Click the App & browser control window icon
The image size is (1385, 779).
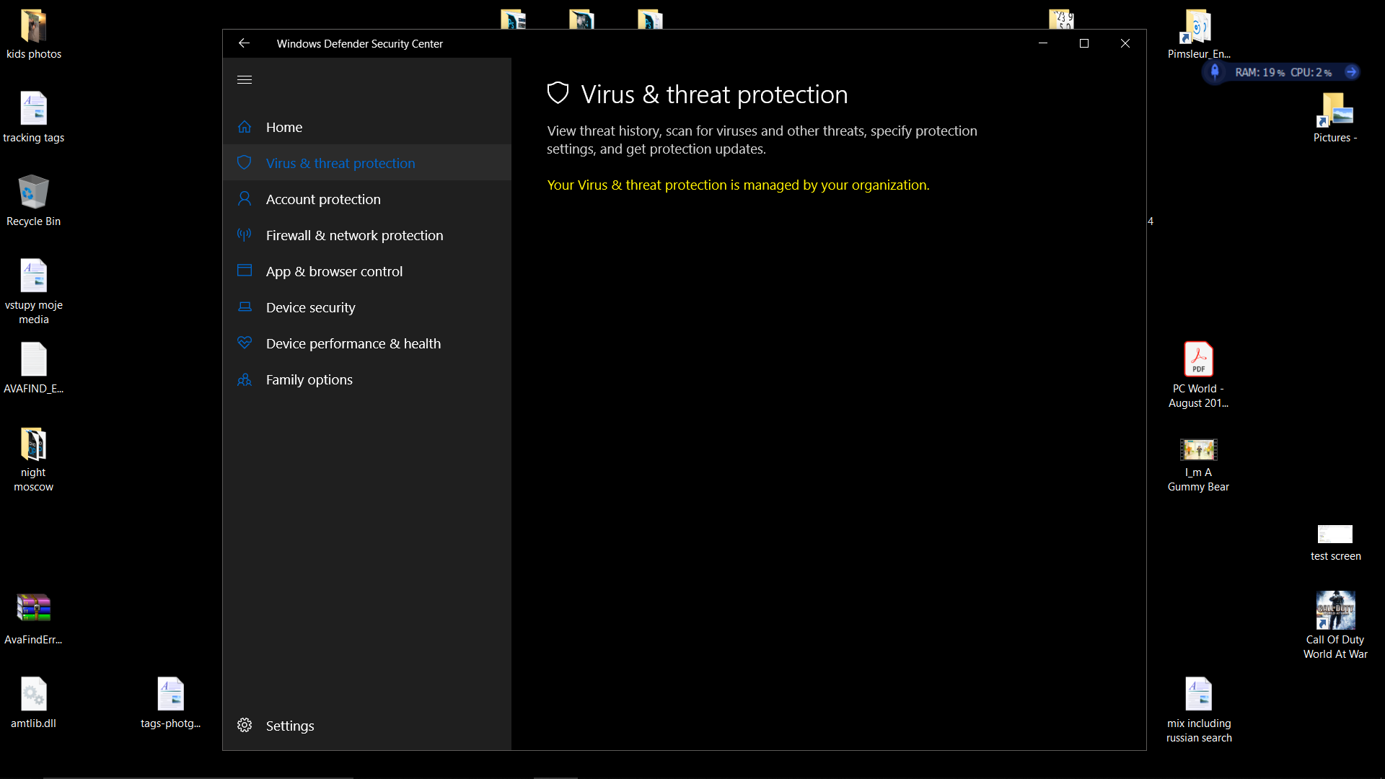(x=245, y=270)
